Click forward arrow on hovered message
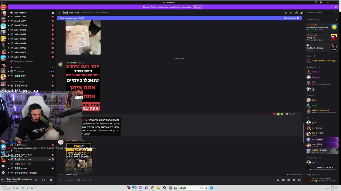 click(x=294, y=114)
